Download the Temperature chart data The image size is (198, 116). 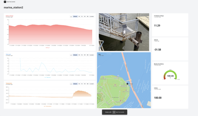pyautogui.click(x=71, y=84)
